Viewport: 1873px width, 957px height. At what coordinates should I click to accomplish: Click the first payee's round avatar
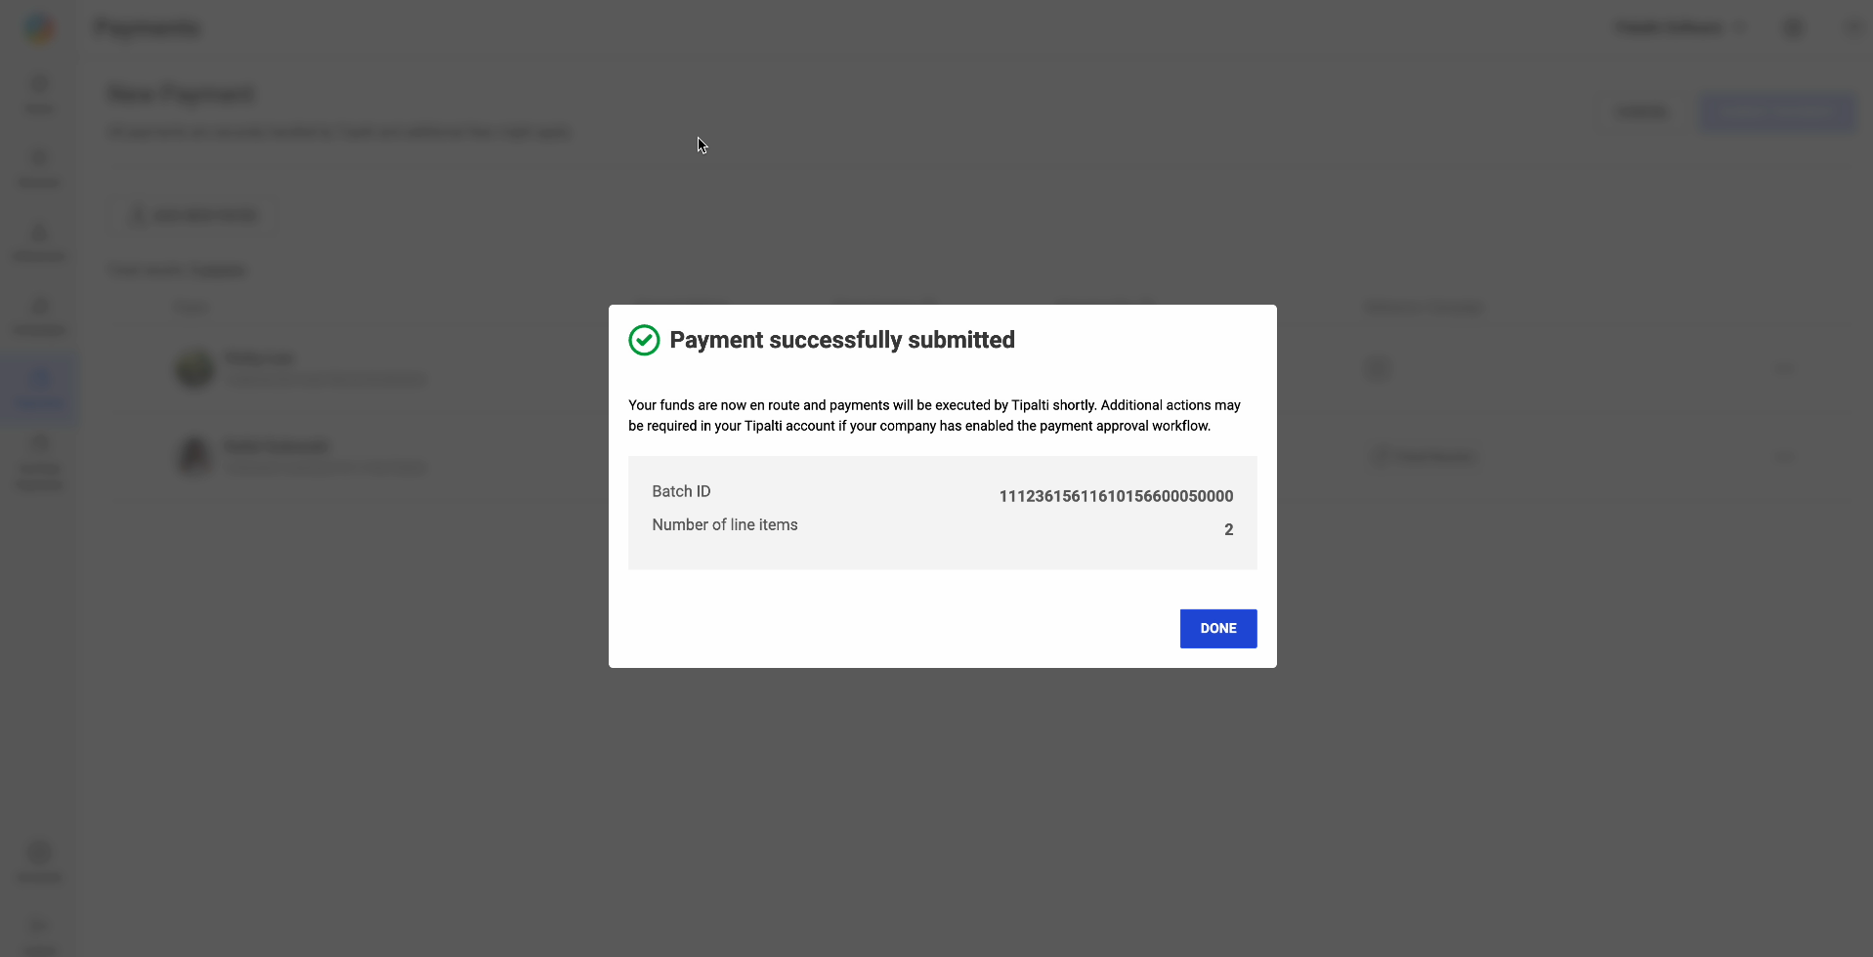195,368
